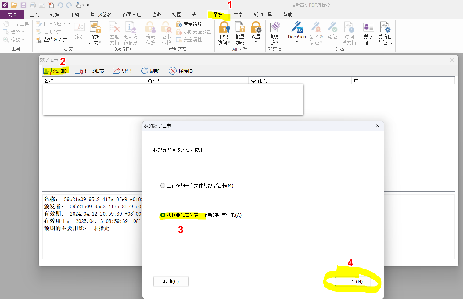Image resolution: width=463 pixels, height=299 pixels.
Task: Click the 下一步(N) button
Action: point(353,281)
